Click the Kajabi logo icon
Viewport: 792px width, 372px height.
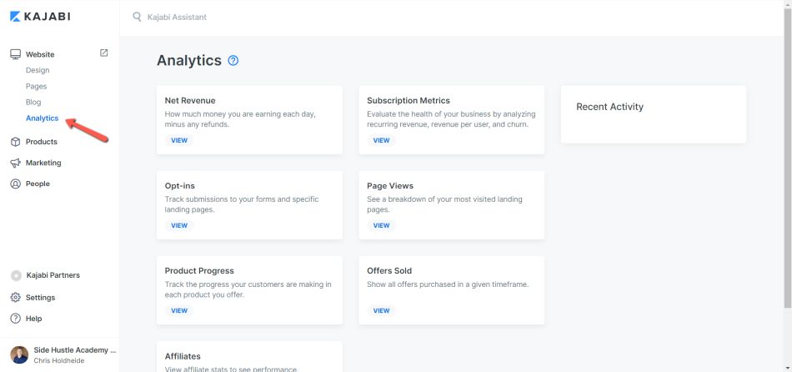click(15, 17)
